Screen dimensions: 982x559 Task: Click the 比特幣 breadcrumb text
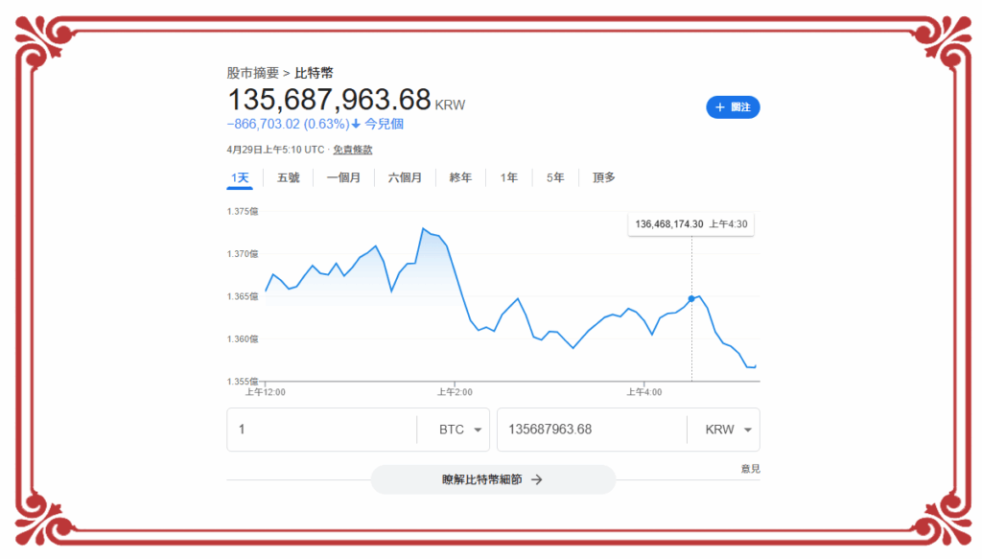coord(314,73)
